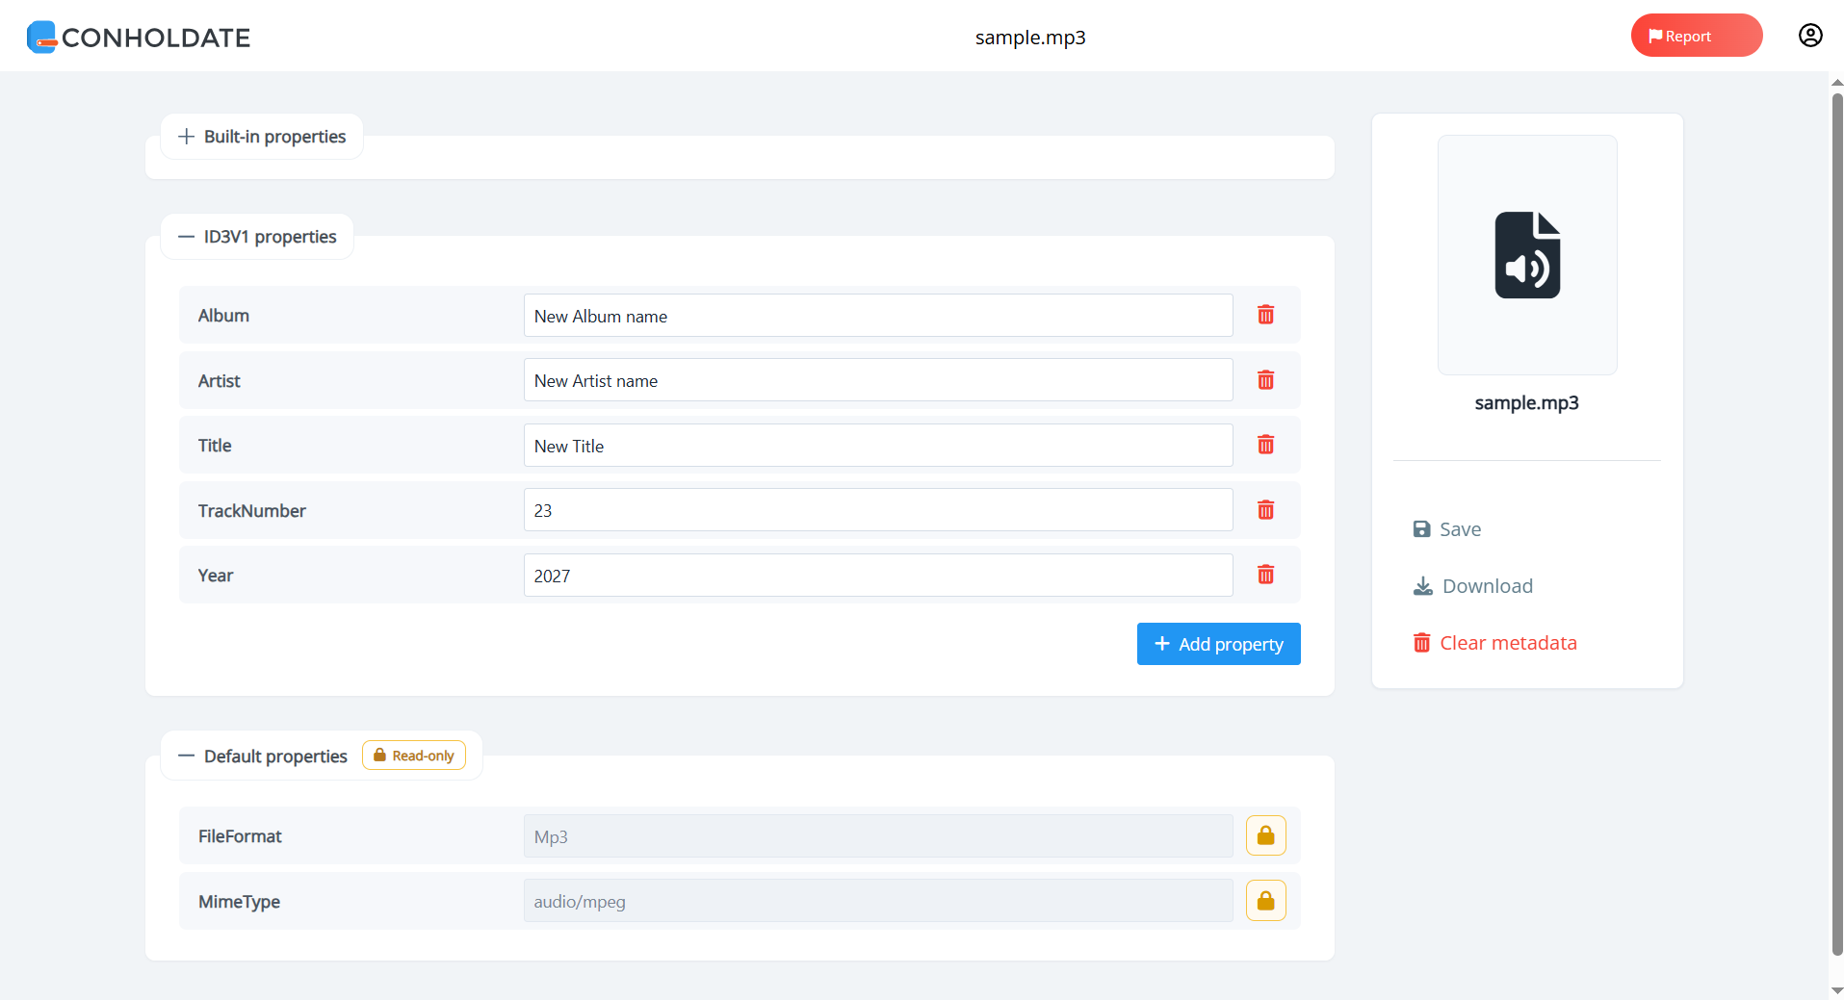Click the audio file thumbnail preview
The width and height of the screenshot is (1844, 1000).
1527,255
